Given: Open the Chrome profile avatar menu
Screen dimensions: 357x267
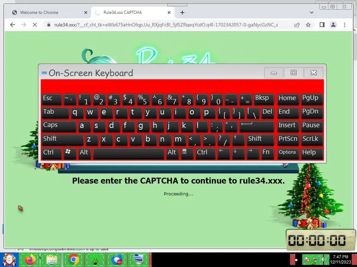Looking at the screenshot, I should coord(333,25).
